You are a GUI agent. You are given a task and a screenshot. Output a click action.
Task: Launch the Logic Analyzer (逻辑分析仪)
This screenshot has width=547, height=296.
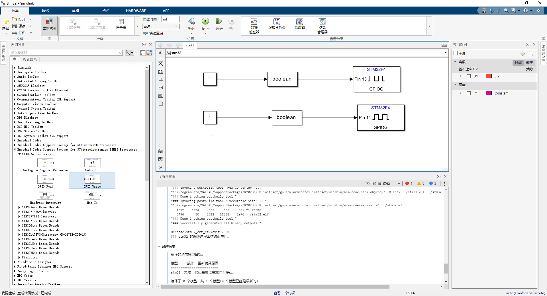pos(277,24)
